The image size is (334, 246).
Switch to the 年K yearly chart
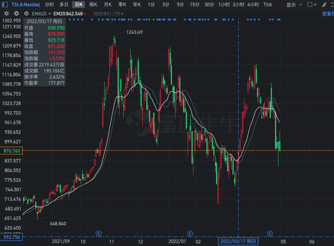click(137, 5)
